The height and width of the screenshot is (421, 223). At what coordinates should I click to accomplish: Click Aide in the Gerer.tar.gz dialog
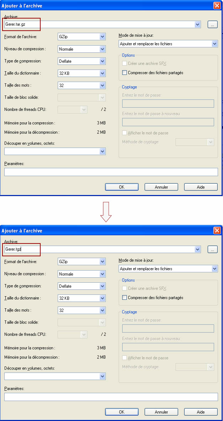tap(201, 187)
